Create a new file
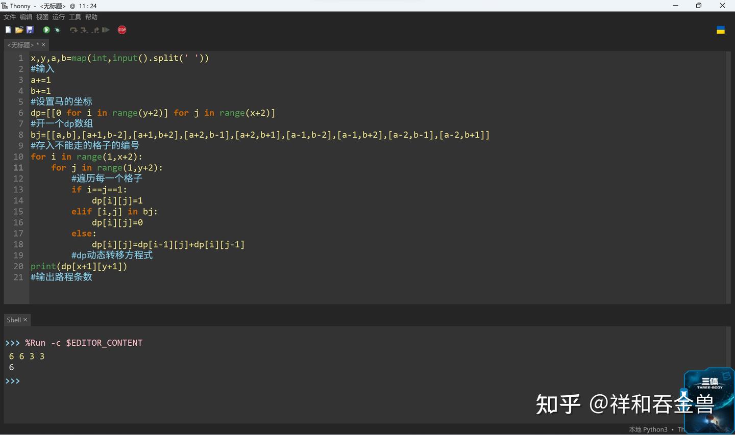Image resolution: width=735 pixels, height=435 pixels. click(x=8, y=30)
